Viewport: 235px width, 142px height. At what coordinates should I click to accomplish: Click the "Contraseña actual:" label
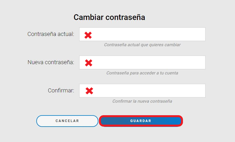click(x=51, y=34)
